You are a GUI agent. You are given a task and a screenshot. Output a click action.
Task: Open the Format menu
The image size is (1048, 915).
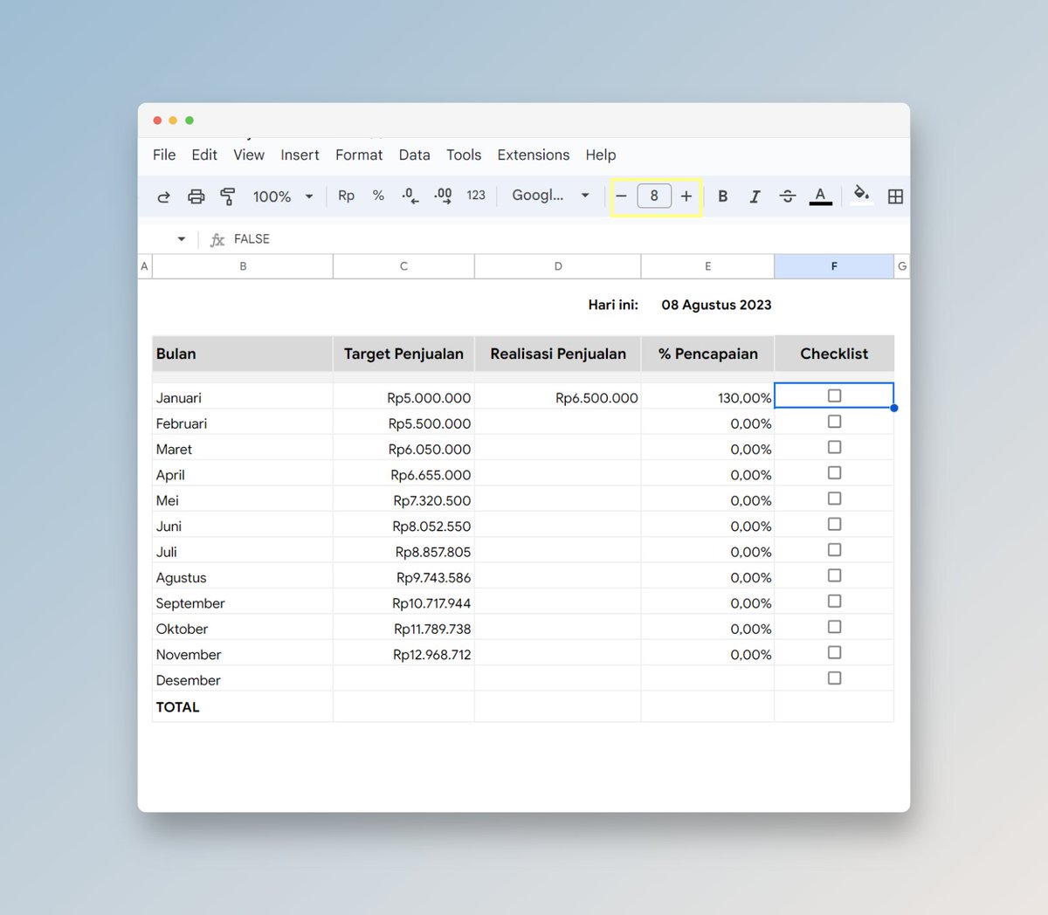click(359, 155)
